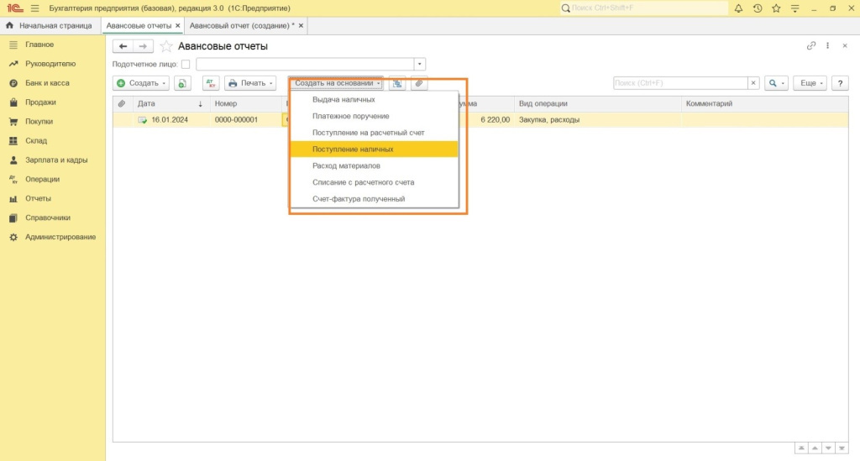860x461 pixels.
Task: Sort the list by Дата column header
Action: (147, 103)
